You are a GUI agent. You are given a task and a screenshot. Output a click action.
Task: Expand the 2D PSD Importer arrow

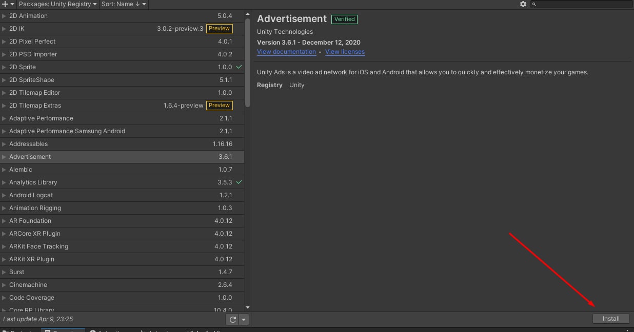(x=4, y=54)
